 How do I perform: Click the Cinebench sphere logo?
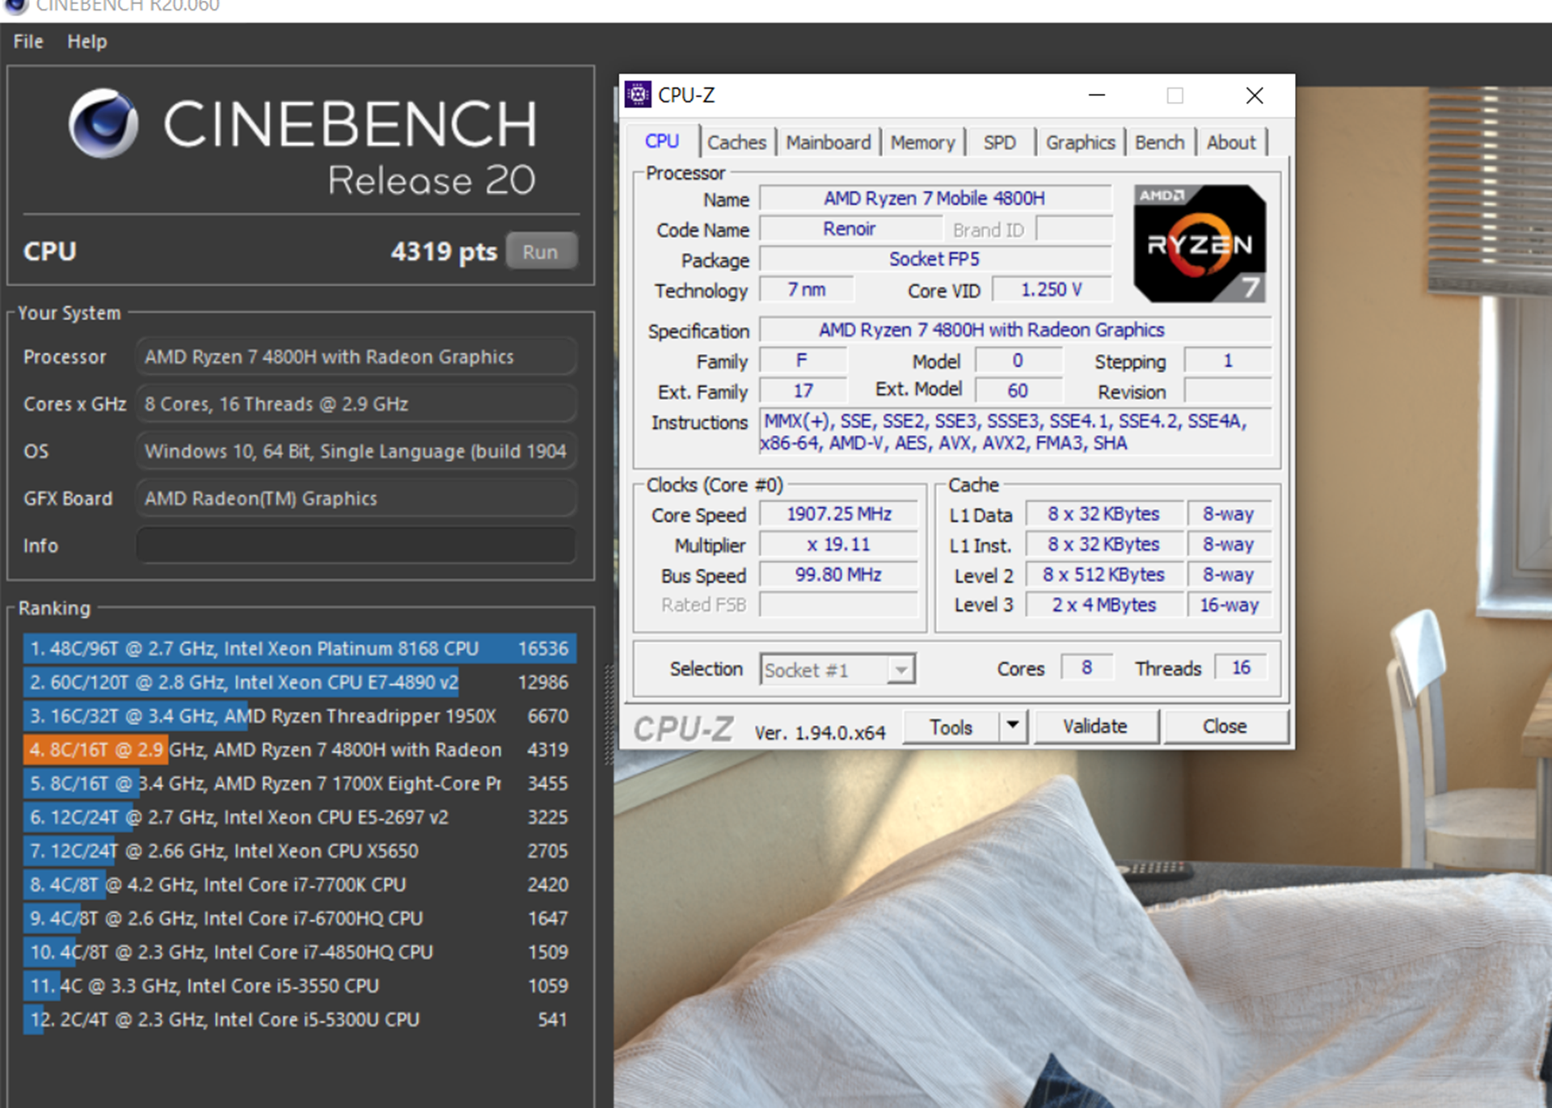[103, 124]
